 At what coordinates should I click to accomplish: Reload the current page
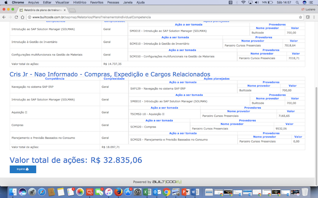tap(16, 17)
